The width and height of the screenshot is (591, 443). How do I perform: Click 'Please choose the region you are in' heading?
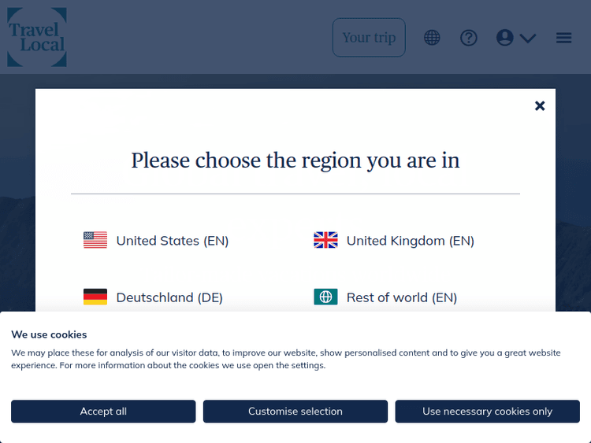[x=295, y=161]
